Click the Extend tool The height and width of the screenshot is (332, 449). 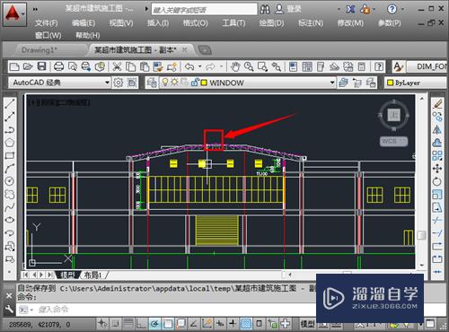[437, 233]
